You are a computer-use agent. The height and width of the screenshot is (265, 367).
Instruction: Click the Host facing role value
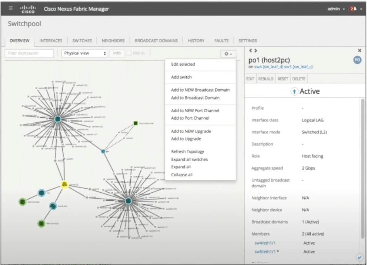[x=313, y=156]
